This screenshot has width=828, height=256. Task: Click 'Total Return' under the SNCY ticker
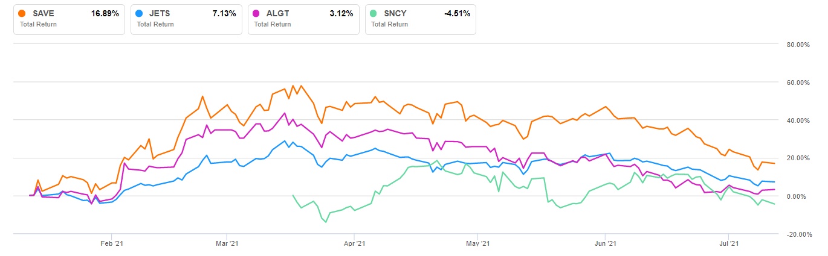389,24
